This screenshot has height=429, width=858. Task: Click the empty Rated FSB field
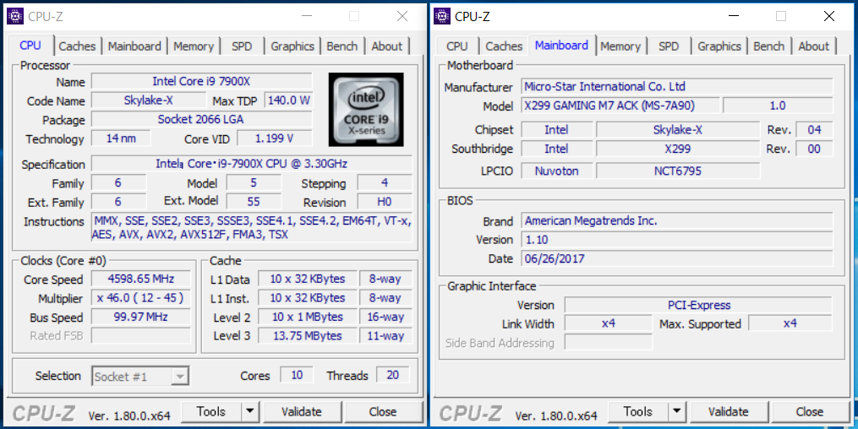(140, 335)
